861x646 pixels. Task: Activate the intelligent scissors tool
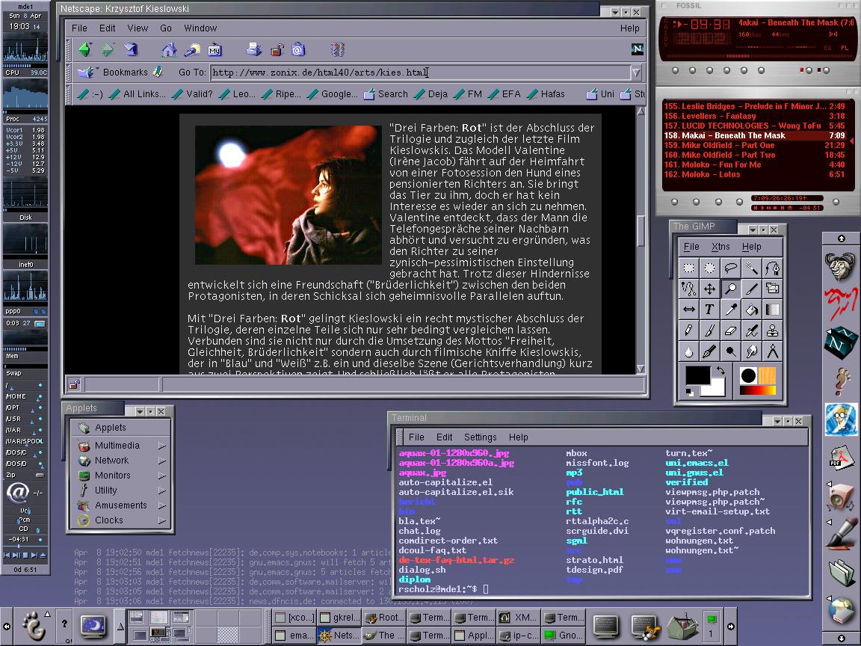coord(688,289)
